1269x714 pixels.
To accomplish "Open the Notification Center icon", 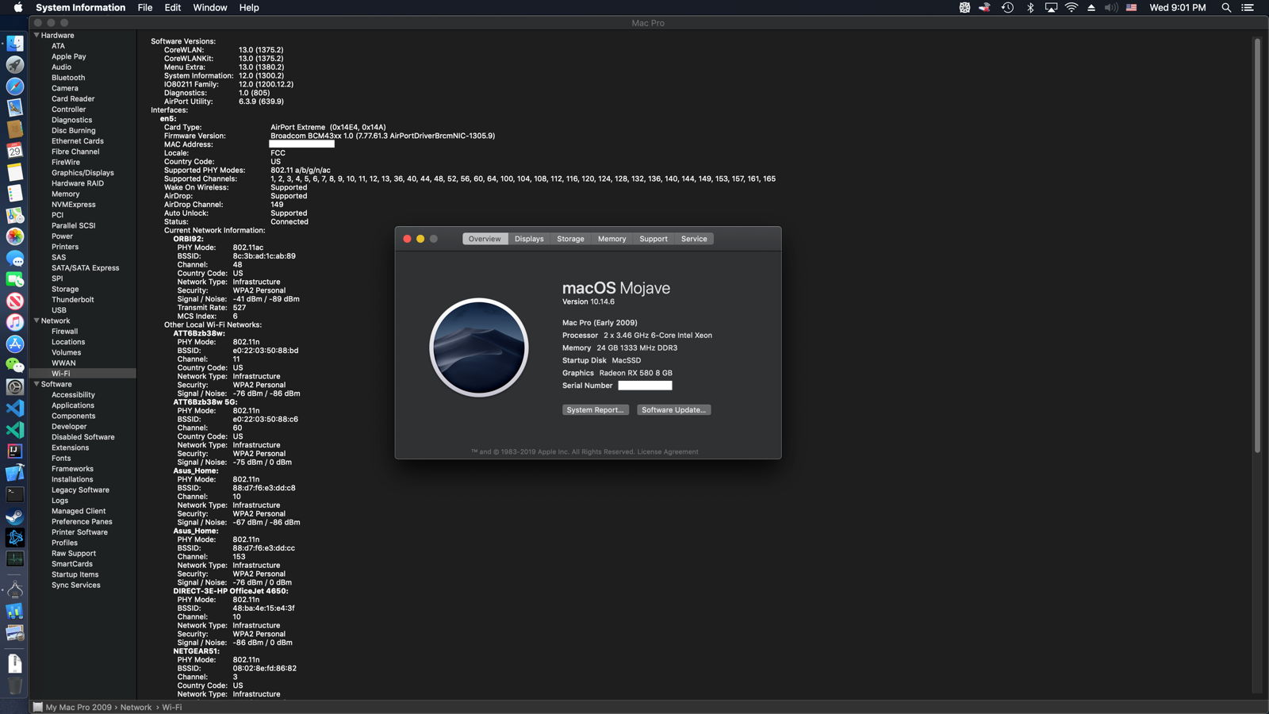I will pos(1248,8).
